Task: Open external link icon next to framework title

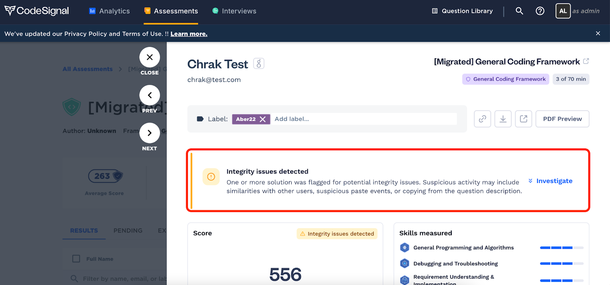Action: [586, 61]
